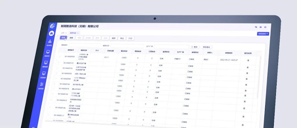The height and width of the screenshot is (128, 297).
Task: Select the cell MI-MA00193
Action: [x=68, y=68]
